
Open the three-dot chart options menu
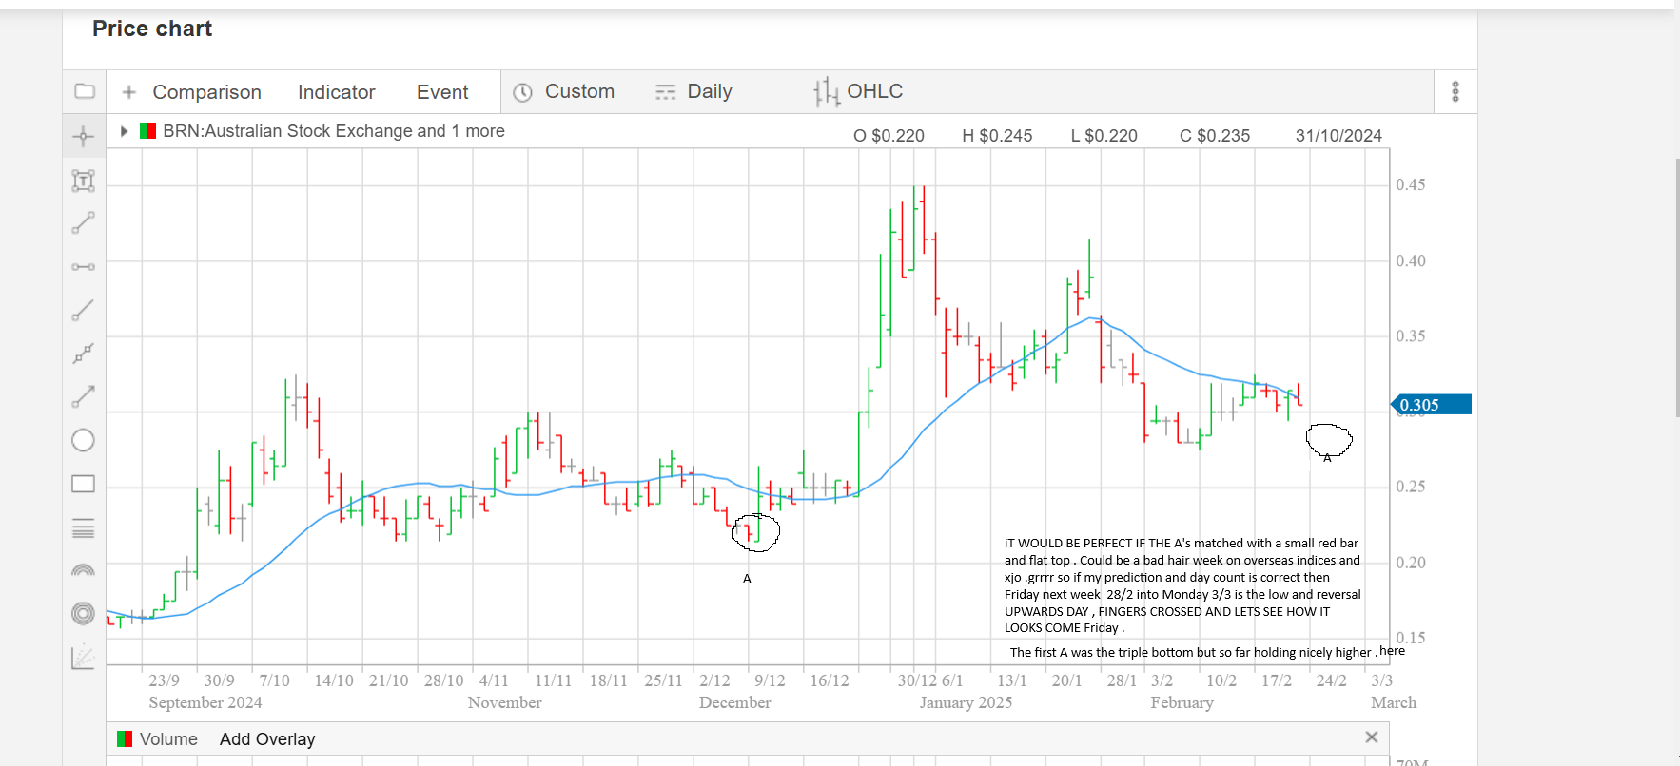point(1455,91)
